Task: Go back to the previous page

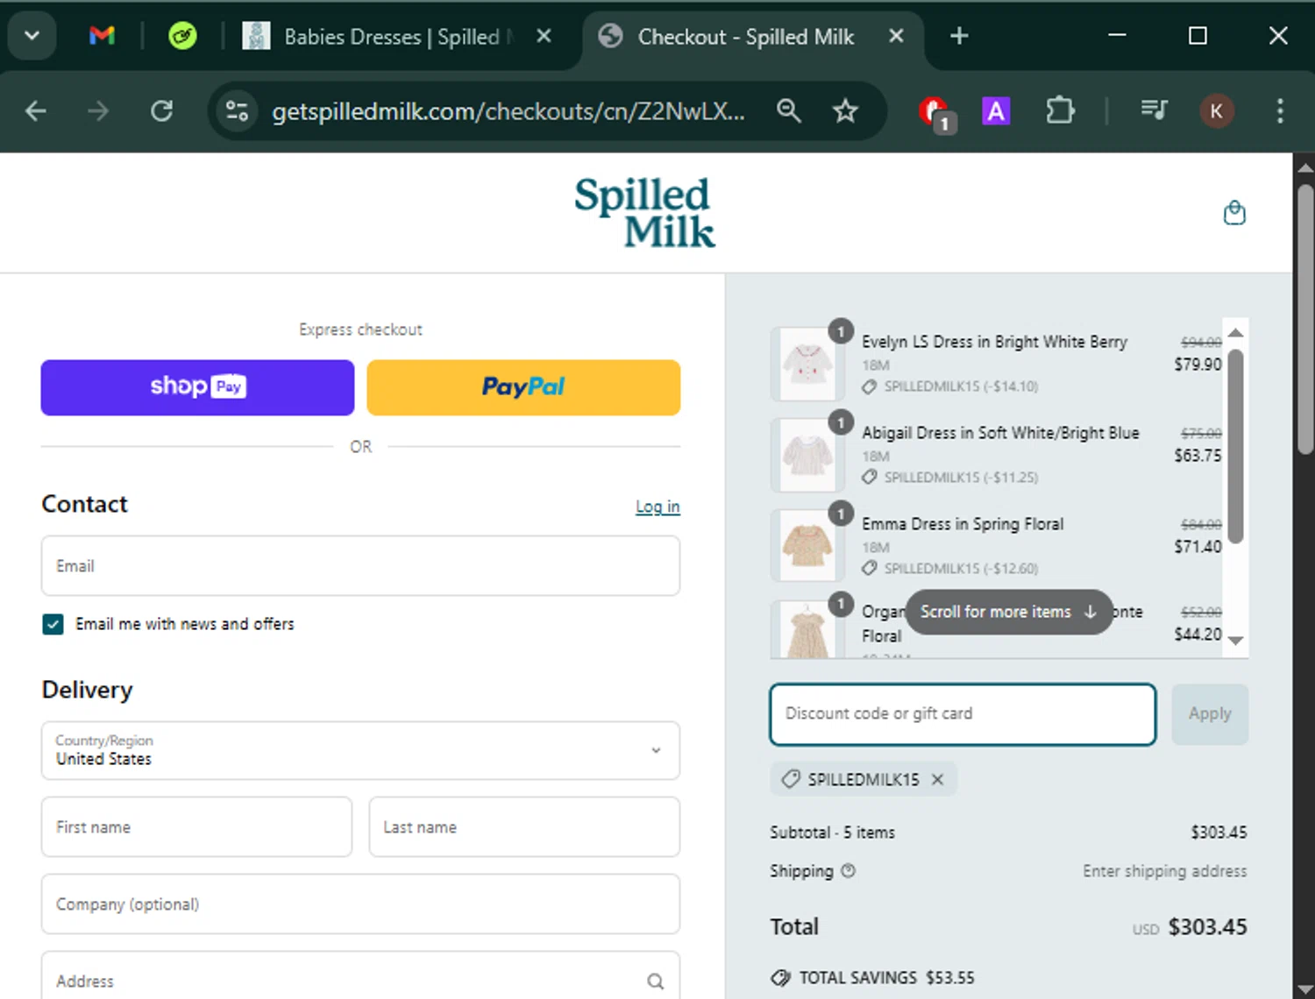Action: (x=36, y=111)
